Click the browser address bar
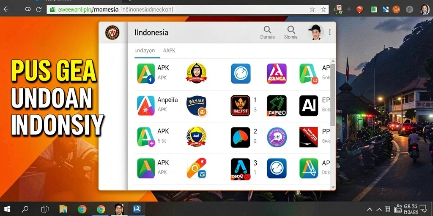The height and width of the screenshot is (216, 433). (188, 10)
